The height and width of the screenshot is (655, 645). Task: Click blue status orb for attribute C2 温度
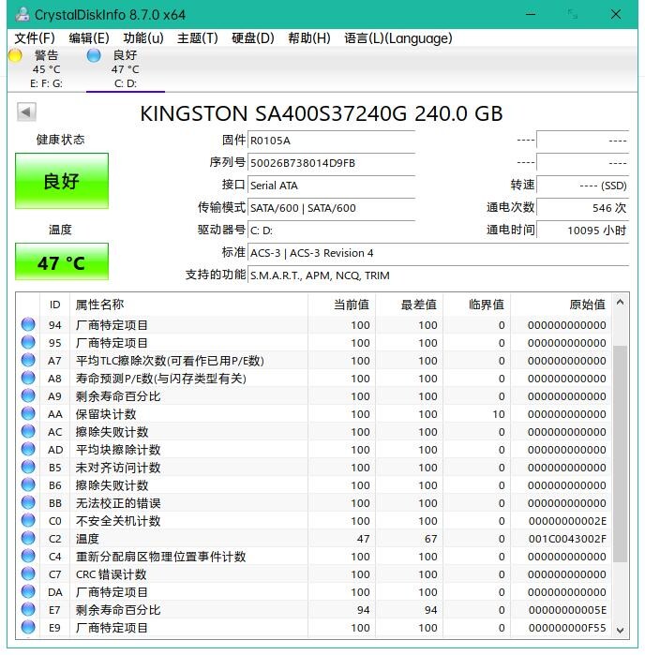point(28,539)
